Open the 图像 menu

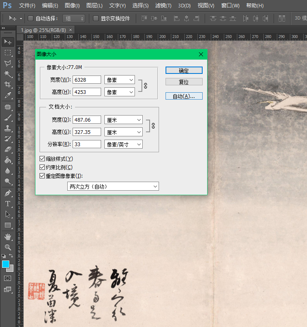[72, 6]
